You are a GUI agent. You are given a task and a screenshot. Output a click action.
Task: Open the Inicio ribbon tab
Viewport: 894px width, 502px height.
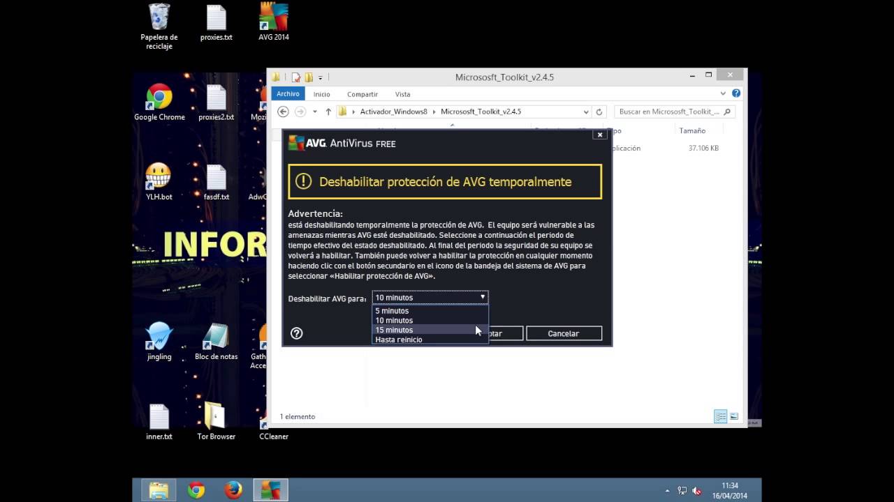click(321, 94)
